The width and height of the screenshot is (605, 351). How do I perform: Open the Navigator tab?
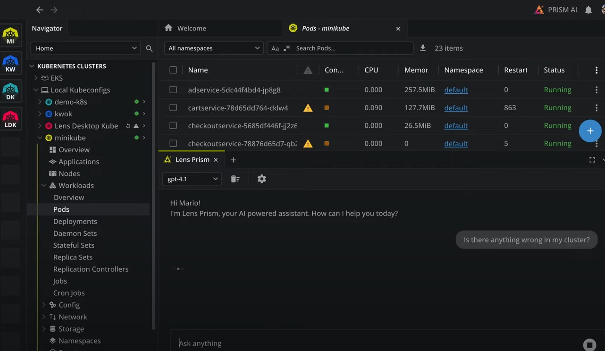47,28
